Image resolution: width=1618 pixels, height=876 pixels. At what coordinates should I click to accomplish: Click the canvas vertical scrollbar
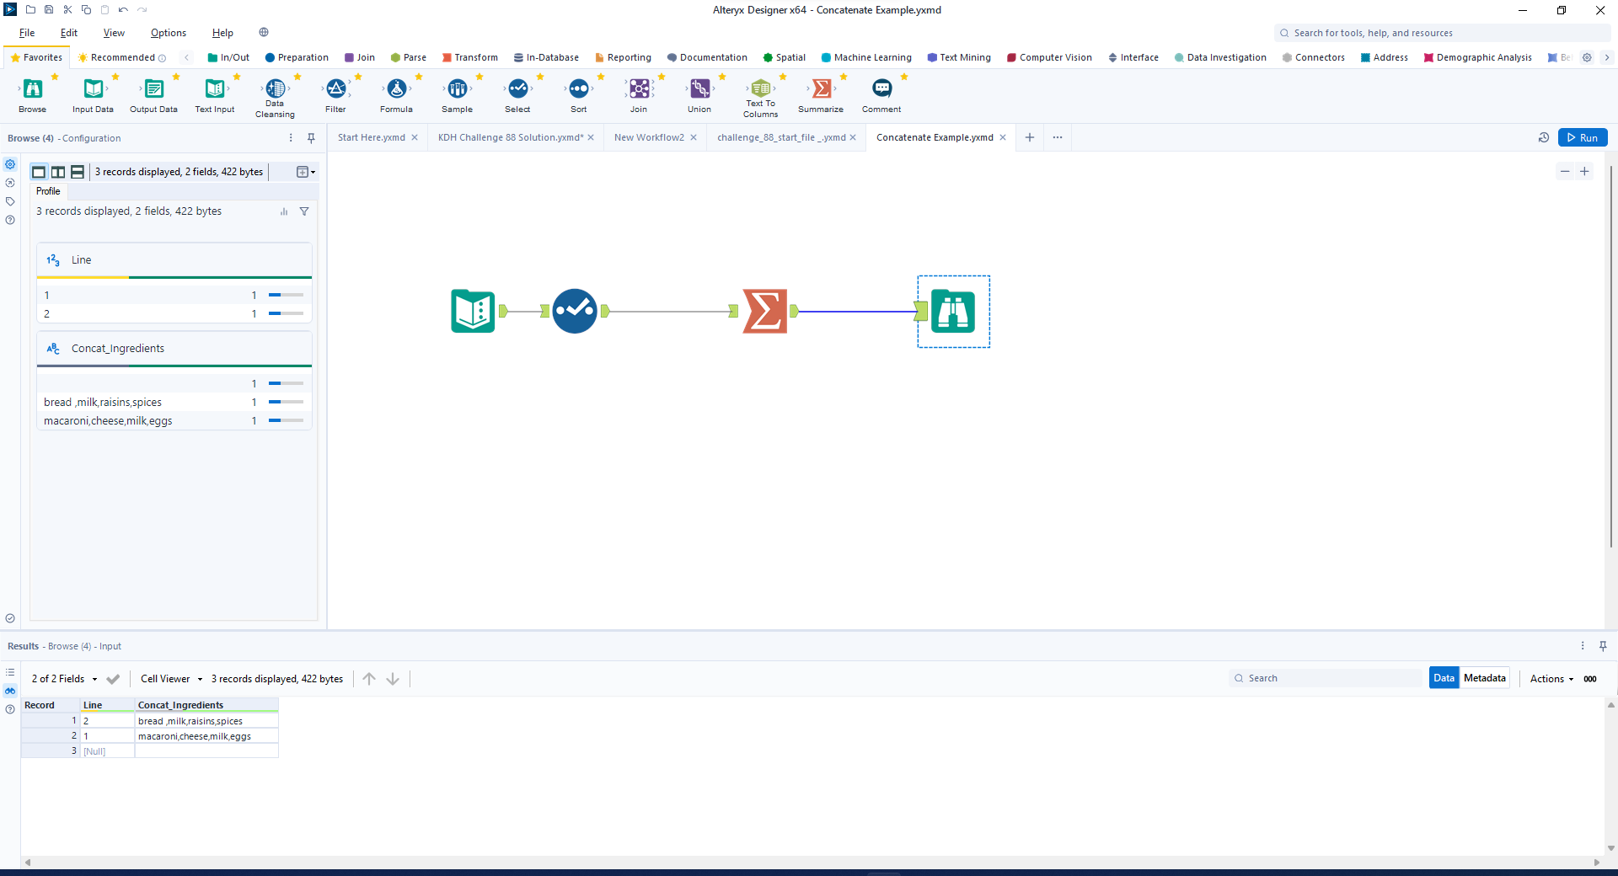(1611, 356)
